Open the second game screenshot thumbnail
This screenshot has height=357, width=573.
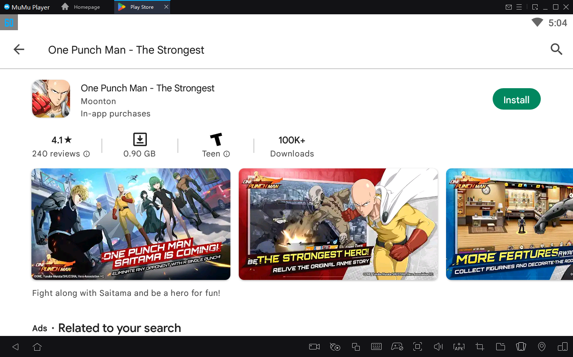(338, 224)
